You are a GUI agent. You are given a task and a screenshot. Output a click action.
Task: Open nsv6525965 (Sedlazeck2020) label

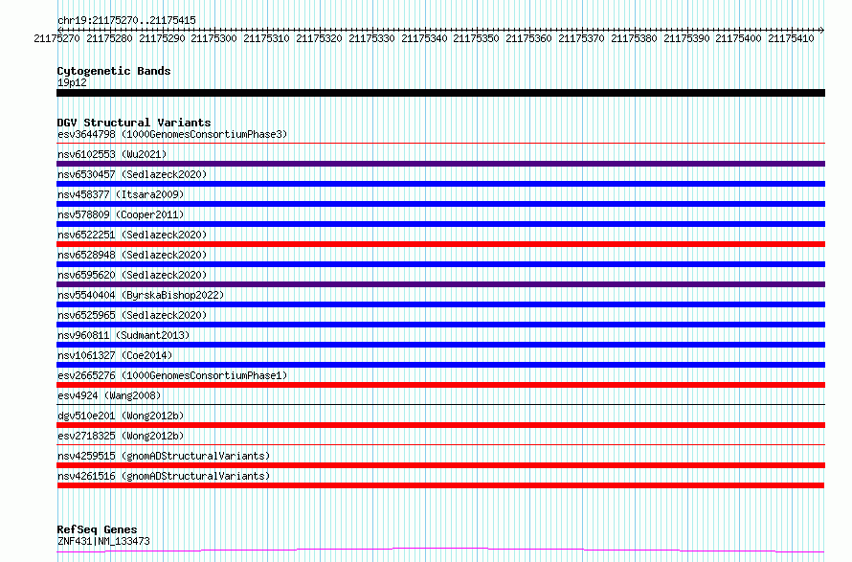(132, 315)
